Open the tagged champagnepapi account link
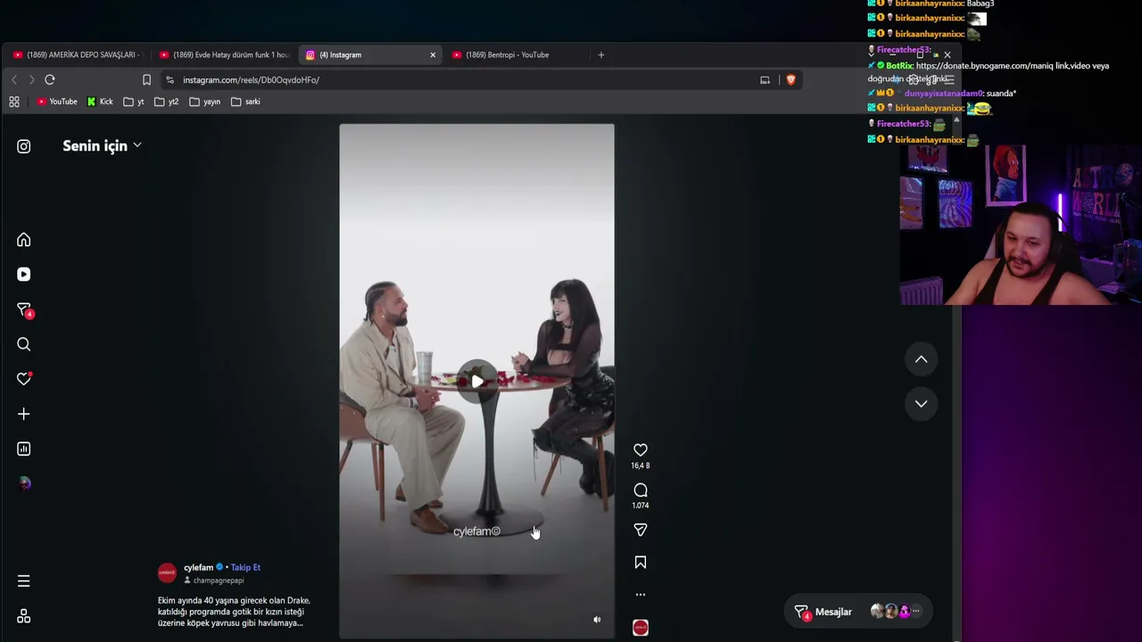 219,580
